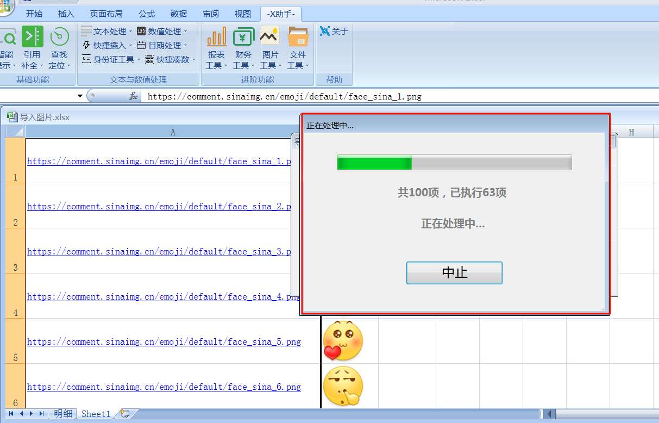
Task: Switch to the 页面布局 ribbon tab
Action: (x=106, y=14)
